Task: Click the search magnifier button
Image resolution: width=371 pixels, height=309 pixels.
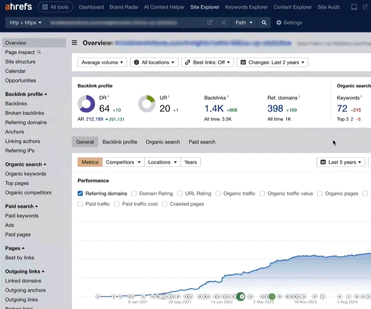Action: point(264,23)
